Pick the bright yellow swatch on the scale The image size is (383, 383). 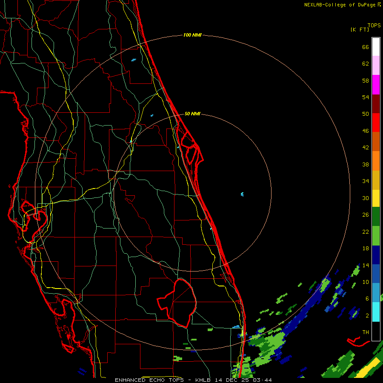point(376,198)
